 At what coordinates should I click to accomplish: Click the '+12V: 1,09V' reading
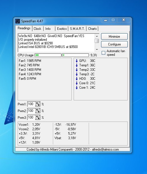[29, 142]
